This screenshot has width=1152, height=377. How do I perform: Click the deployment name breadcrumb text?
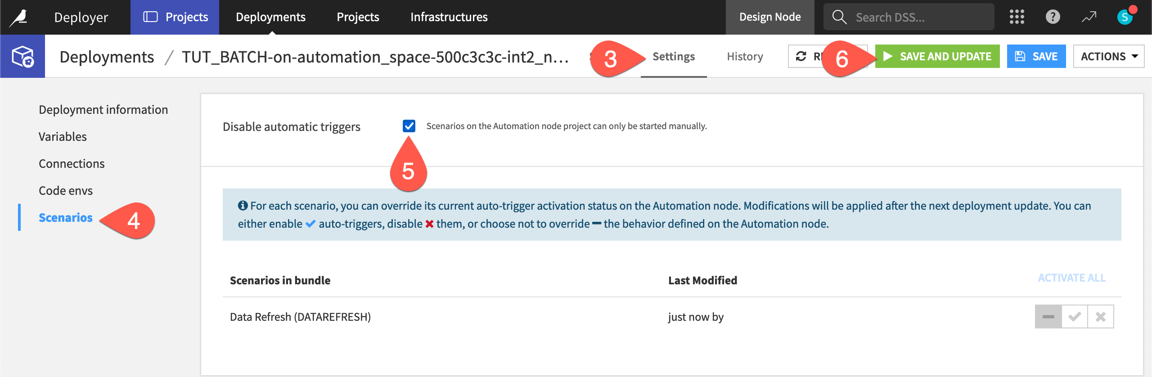tap(375, 57)
